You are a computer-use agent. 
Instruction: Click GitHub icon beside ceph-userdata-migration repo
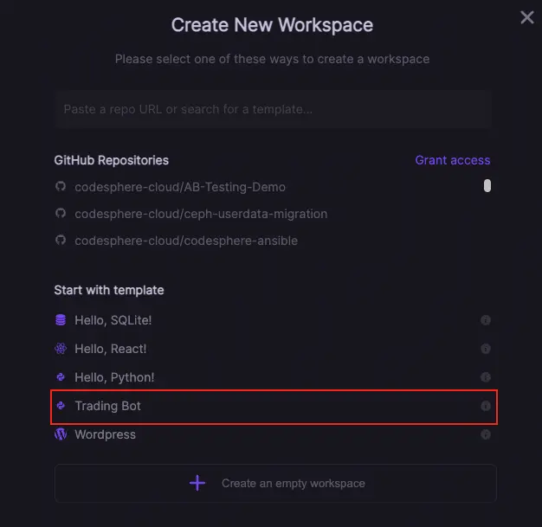61,214
